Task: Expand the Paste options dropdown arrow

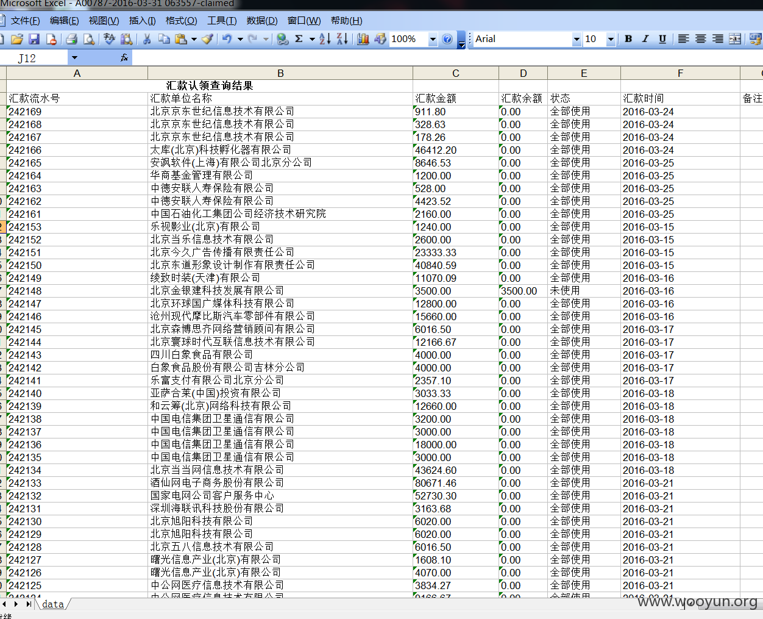Action: click(x=194, y=40)
